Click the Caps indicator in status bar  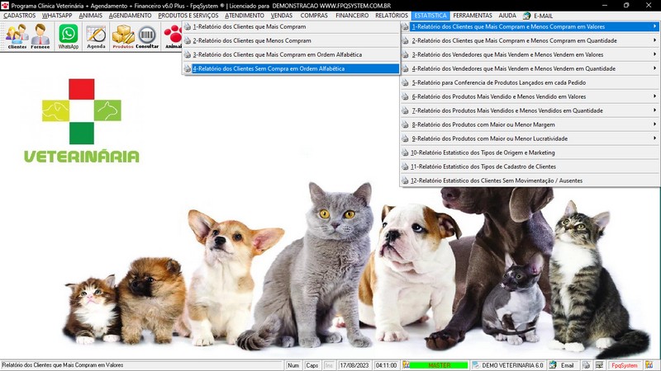[x=312, y=365]
